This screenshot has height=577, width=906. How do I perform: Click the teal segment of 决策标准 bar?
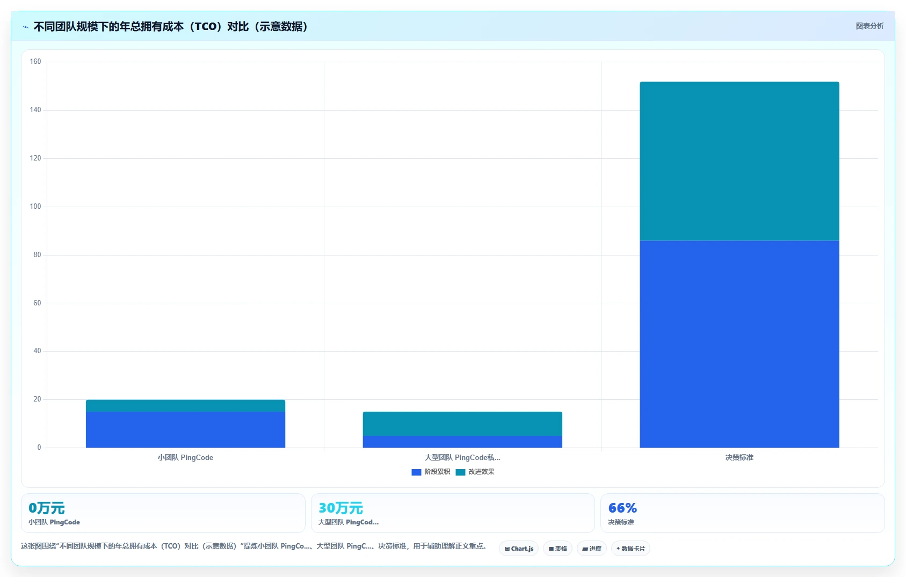point(739,161)
